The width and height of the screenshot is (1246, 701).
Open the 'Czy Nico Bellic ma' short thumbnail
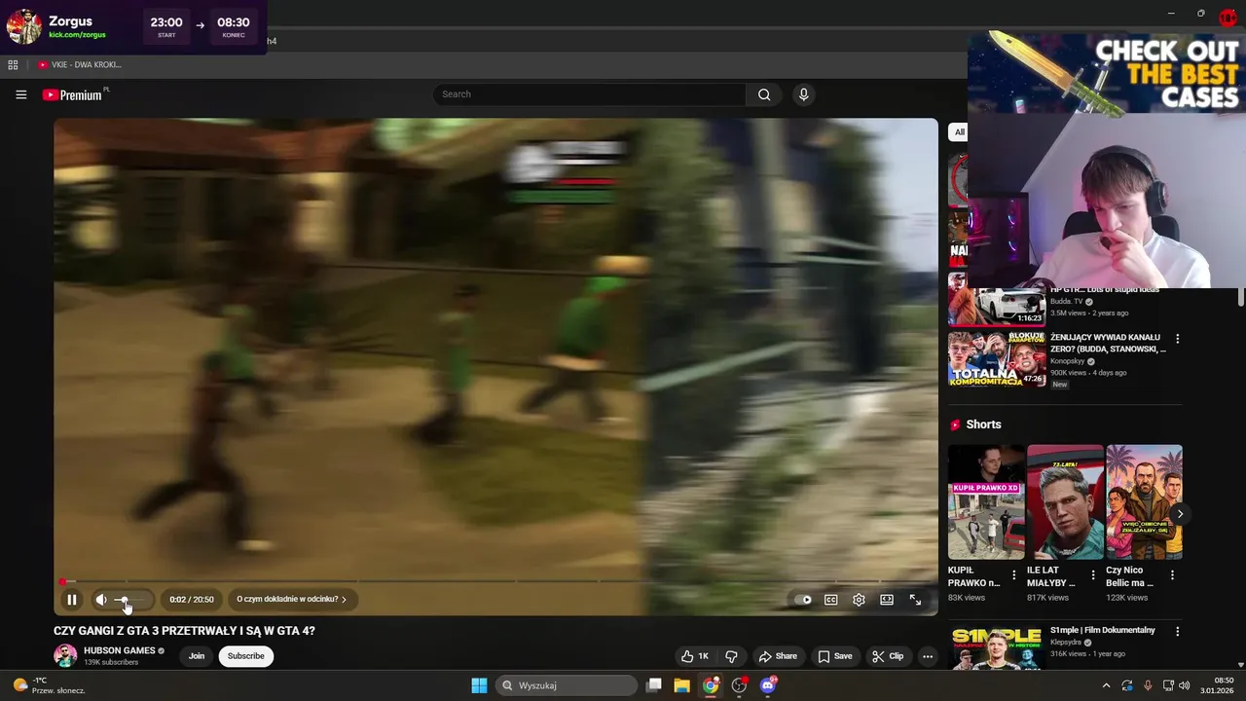point(1144,502)
